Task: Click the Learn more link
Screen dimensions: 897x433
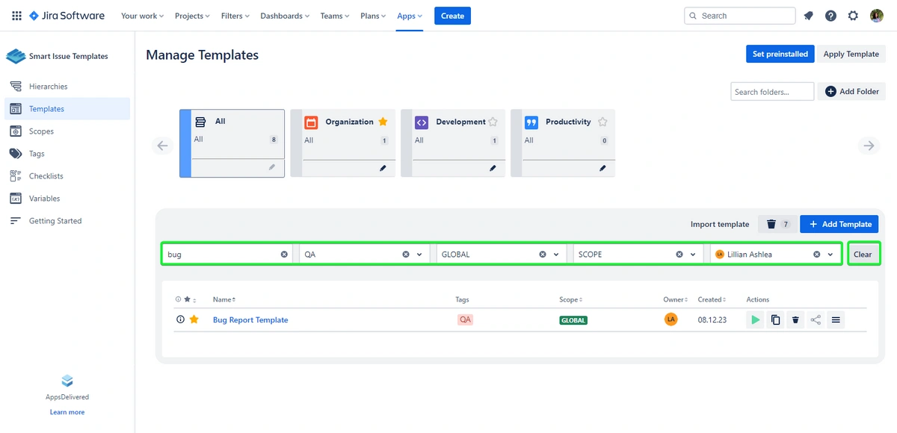Action: coord(67,412)
